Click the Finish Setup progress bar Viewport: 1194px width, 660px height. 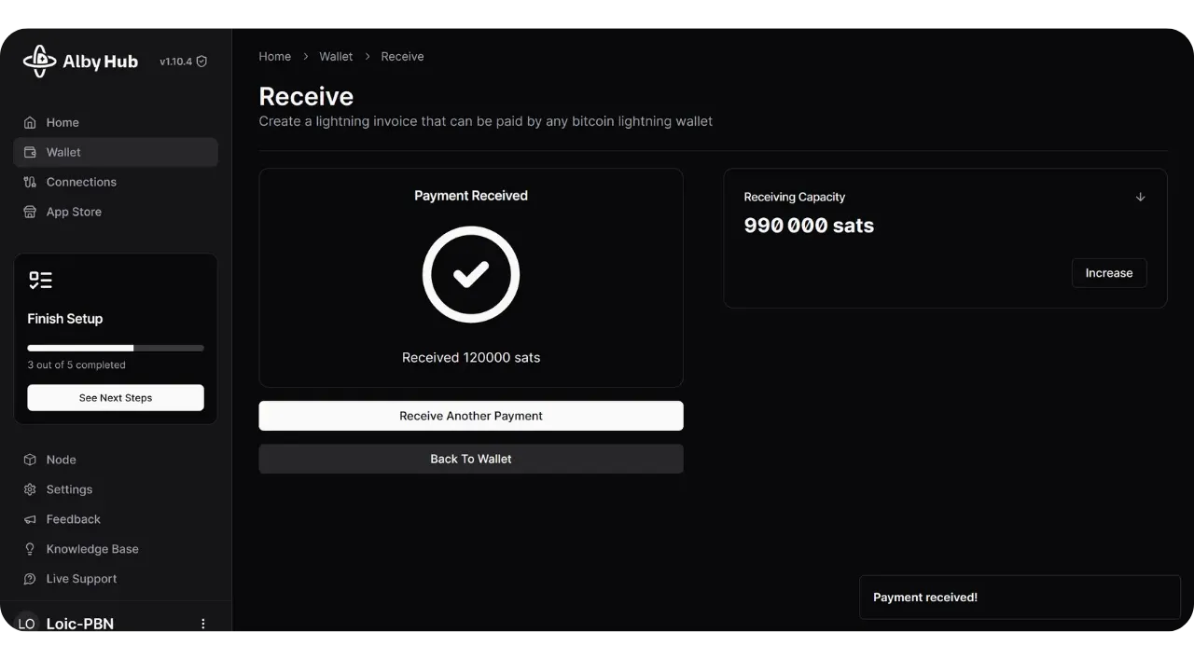coord(116,349)
